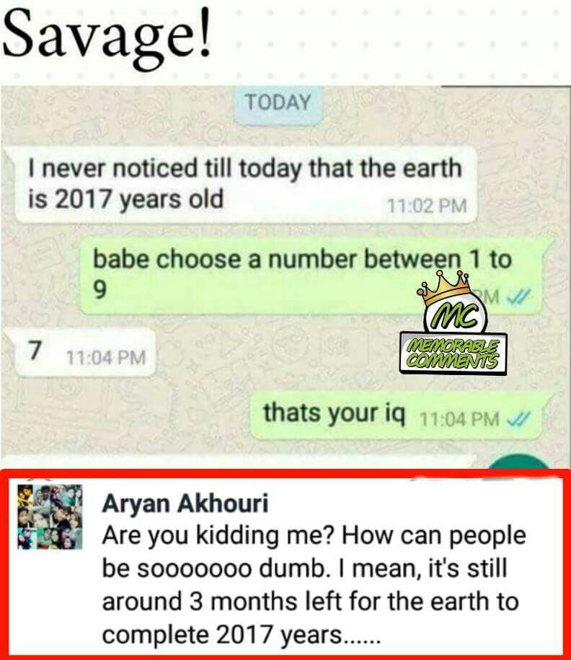Click the Memorable Comments badge text
The width and height of the screenshot is (571, 660).
tap(453, 354)
